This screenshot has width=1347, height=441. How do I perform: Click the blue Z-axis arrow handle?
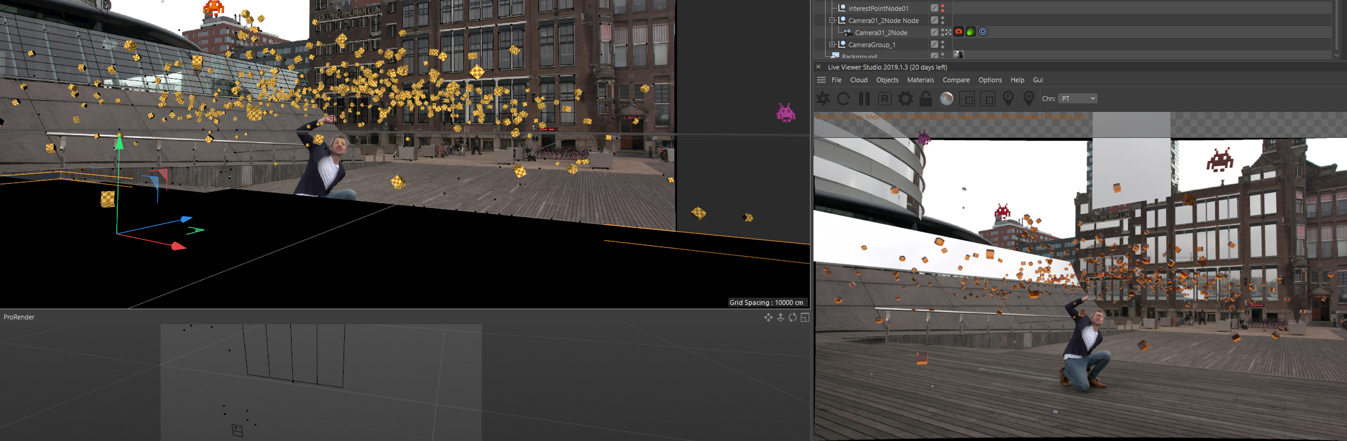pos(186,219)
